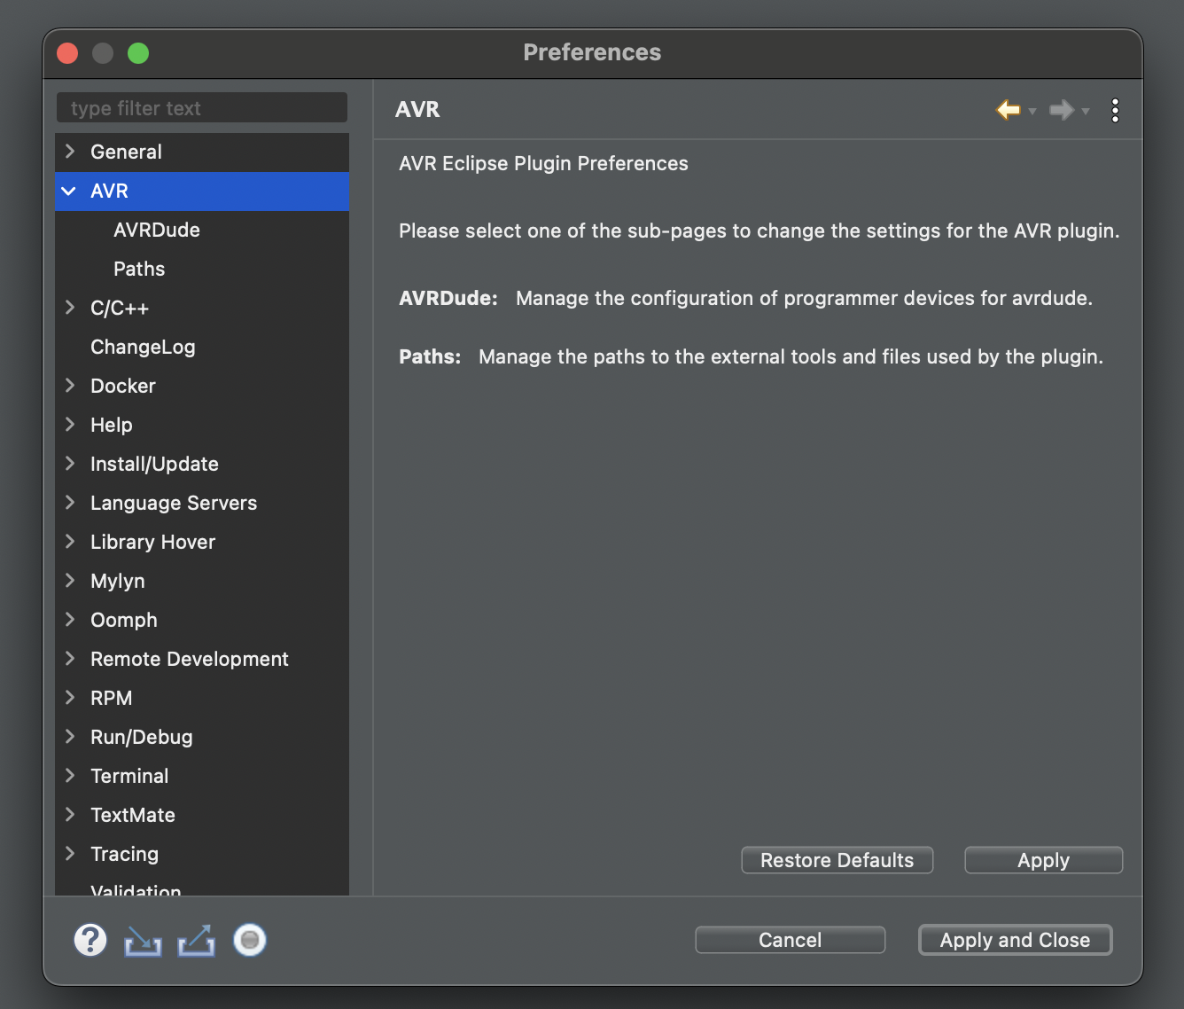Open Eclipse preferences help
1184x1009 pixels.
pyautogui.click(x=90, y=940)
